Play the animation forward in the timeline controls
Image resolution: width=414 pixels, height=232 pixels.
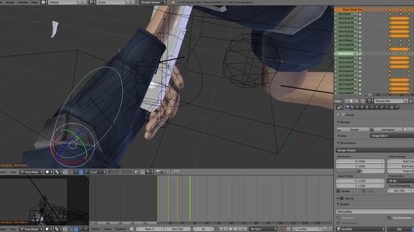[x=235, y=229]
